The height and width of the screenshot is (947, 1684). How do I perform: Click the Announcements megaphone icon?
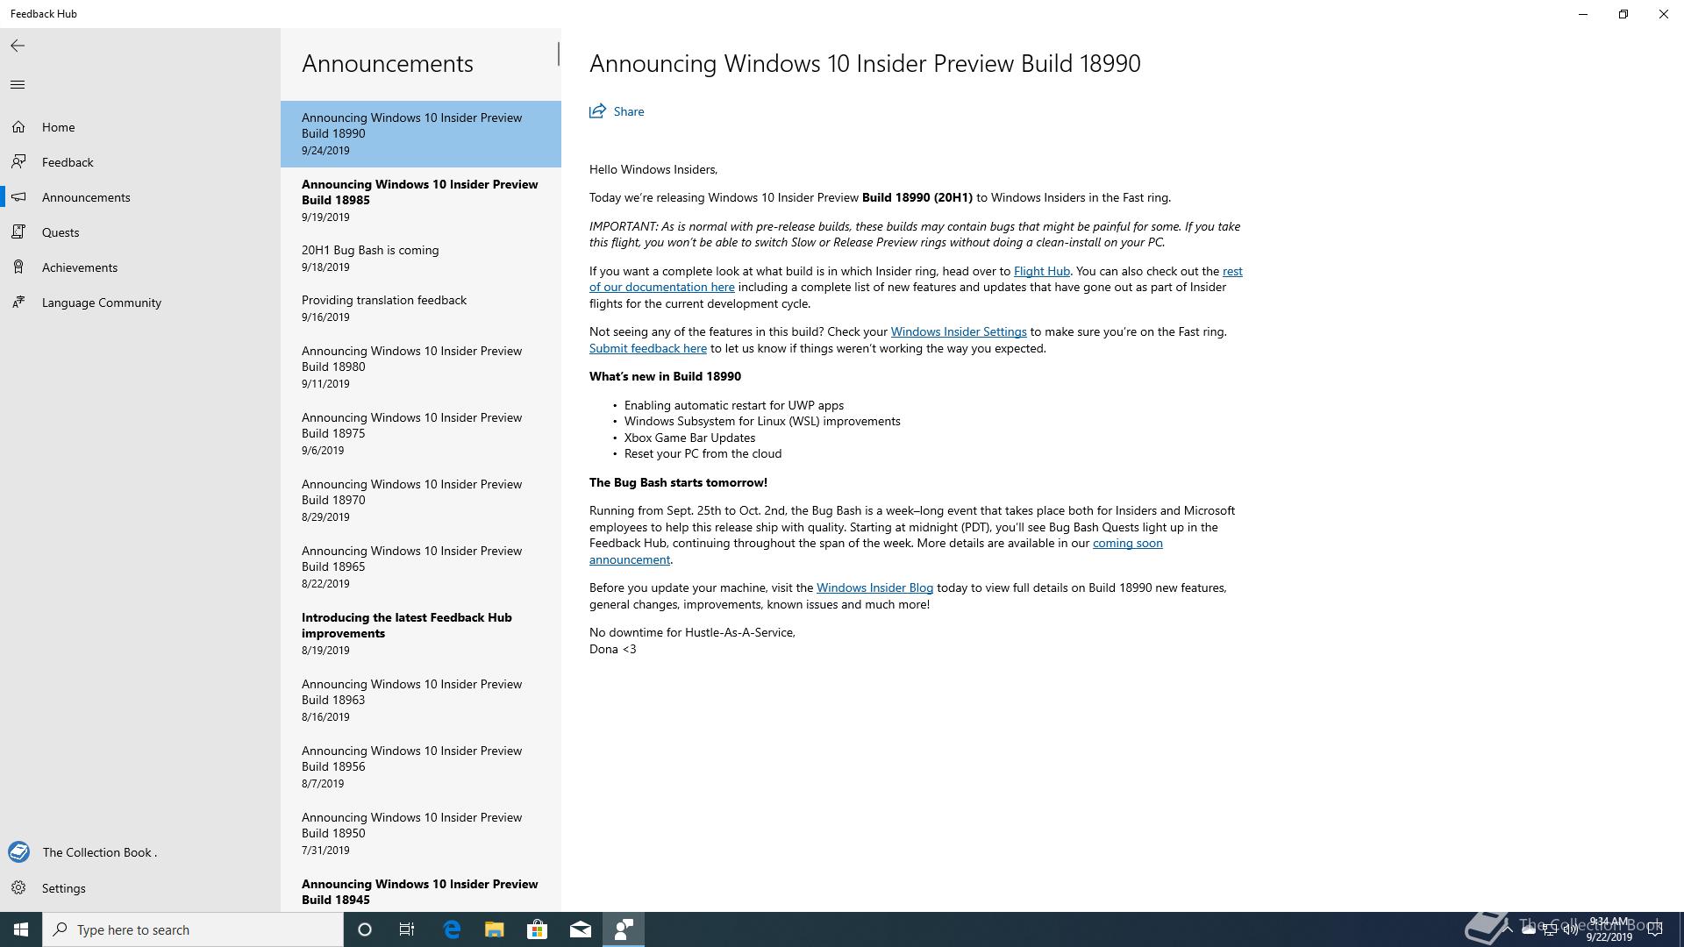coord(18,197)
